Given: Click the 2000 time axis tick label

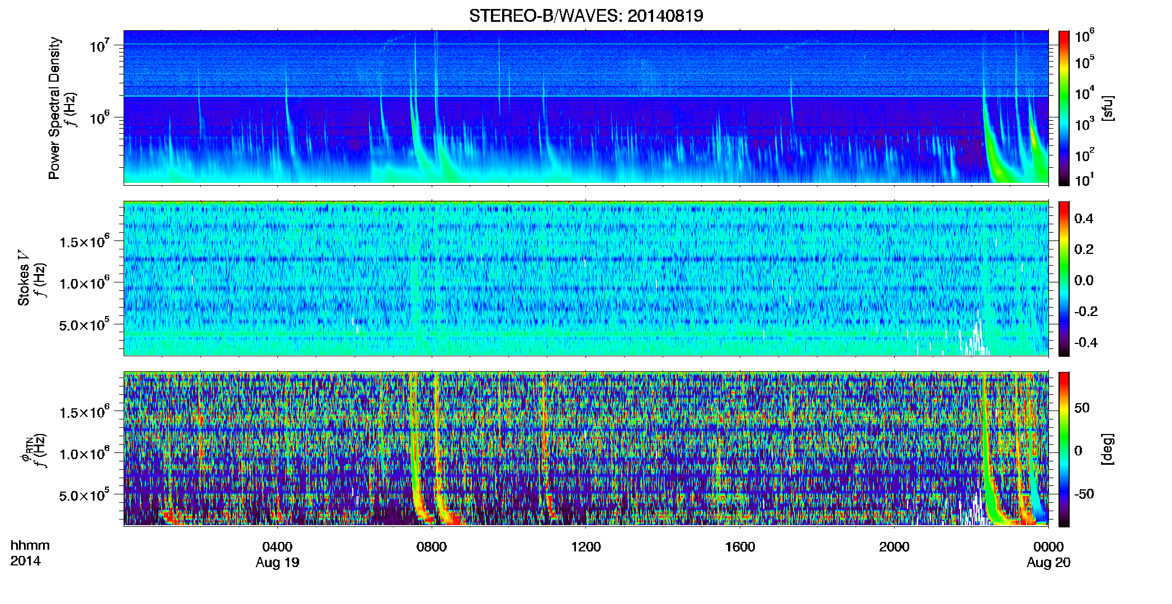Looking at the screenshot, I should (894, 547).
